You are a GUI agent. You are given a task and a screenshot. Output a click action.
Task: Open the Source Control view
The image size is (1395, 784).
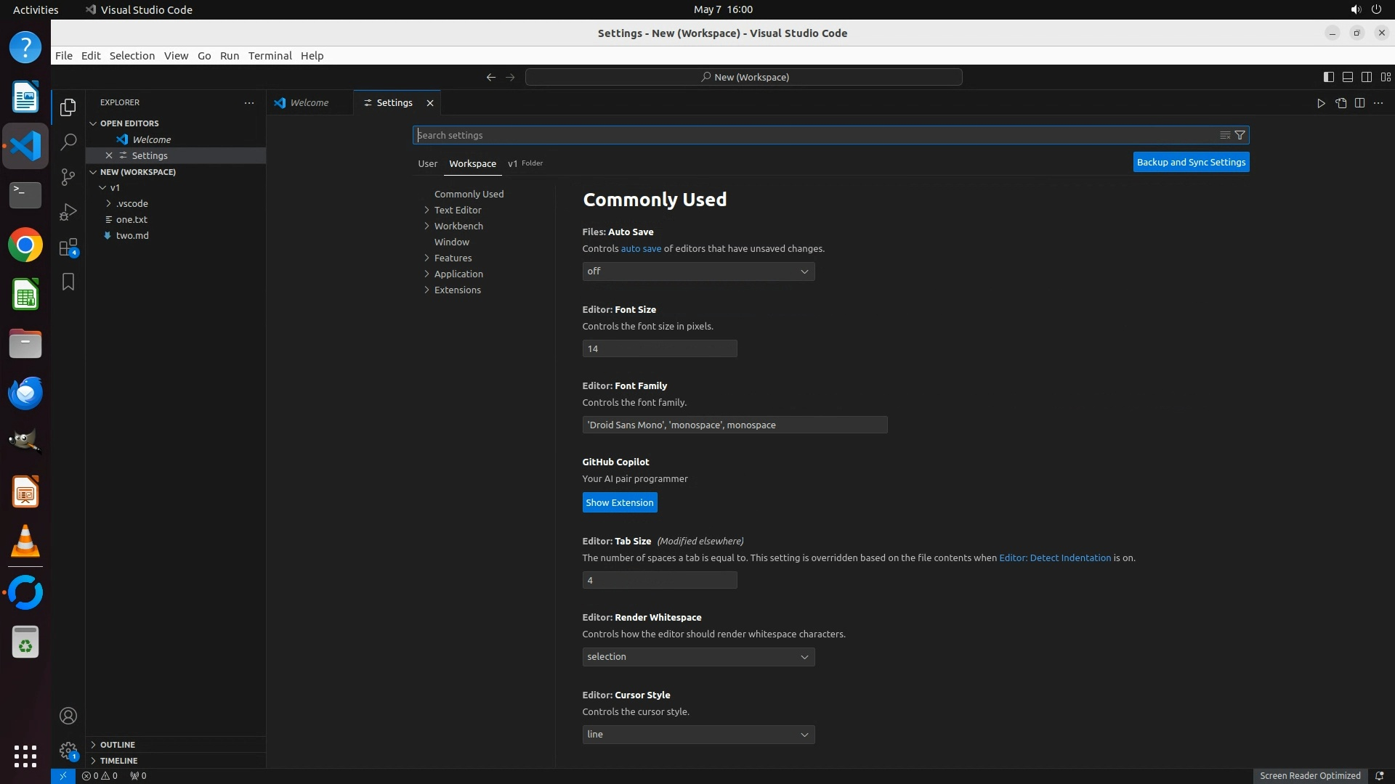click(68, 176)
